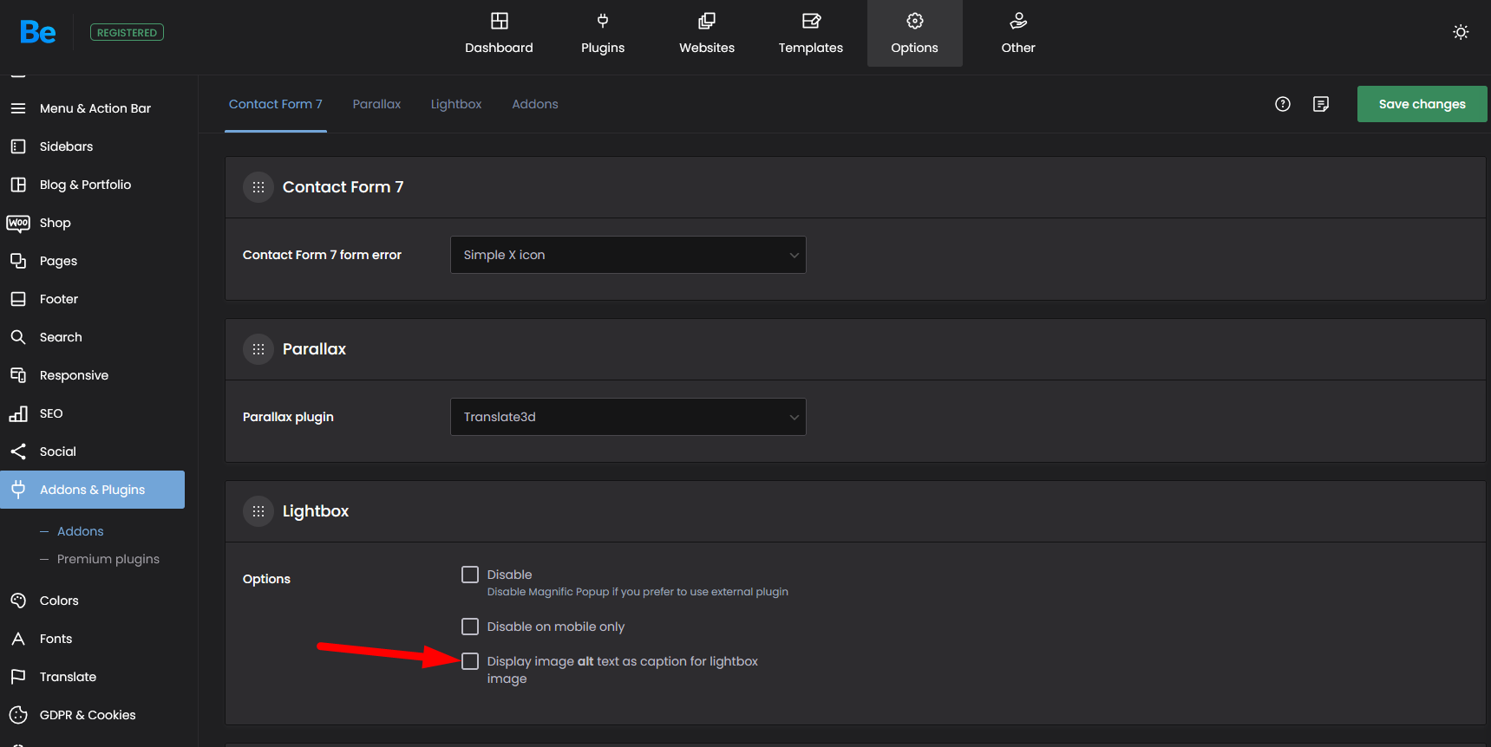
Task: Open Contact Form 7 form error dropdown
Action: pyautogui.click(x=628, y=255)
